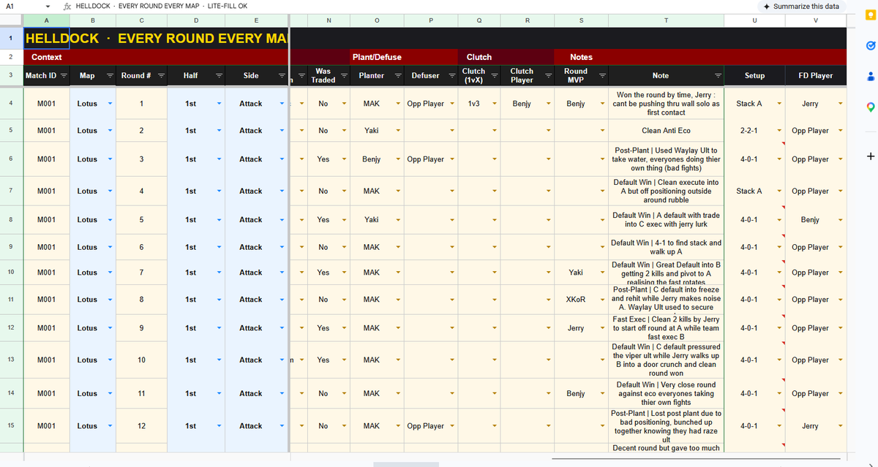The height and width of the screenshot is (467, 878).
Task: Click the M001 cell in round 12 row
Action: pyautogui.click(x=46, y=426)
